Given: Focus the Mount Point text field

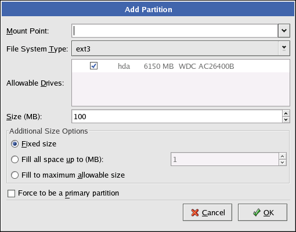Looking at the screenshot, I should coord(175,31).
